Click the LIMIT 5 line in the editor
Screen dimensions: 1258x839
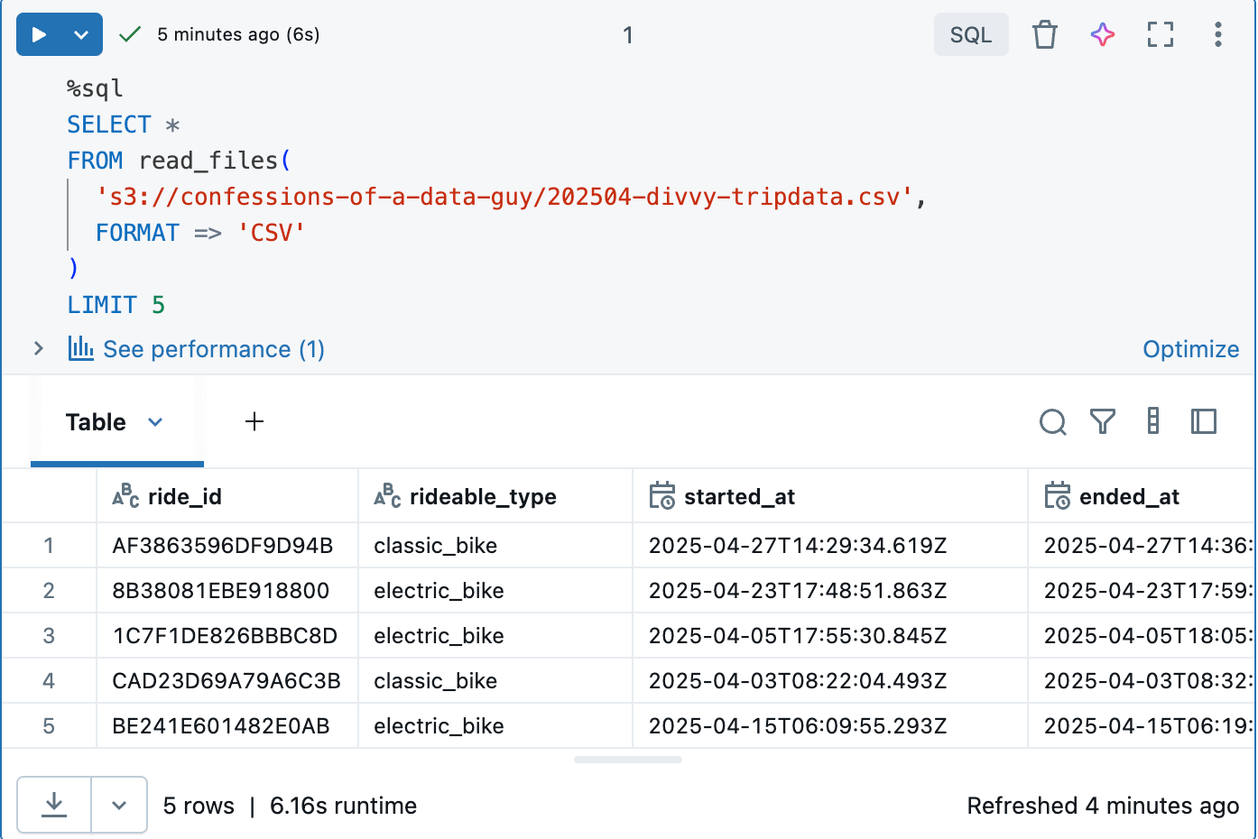click(116, 305)
